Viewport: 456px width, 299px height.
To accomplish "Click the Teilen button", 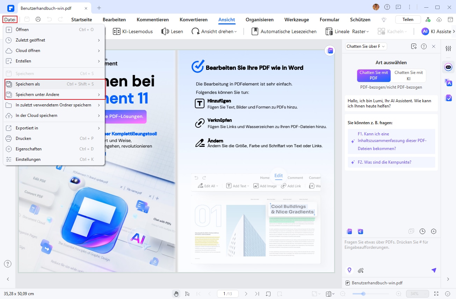I will (x=408, y=20).
